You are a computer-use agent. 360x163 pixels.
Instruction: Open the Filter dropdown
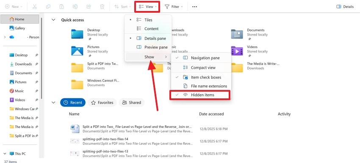coord(174,7)
